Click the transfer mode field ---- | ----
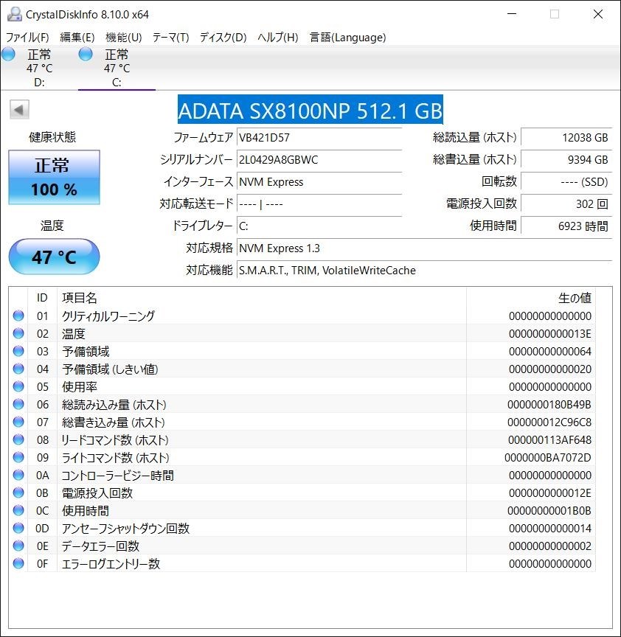The image size is (621, 637). (x=319, y=204)
